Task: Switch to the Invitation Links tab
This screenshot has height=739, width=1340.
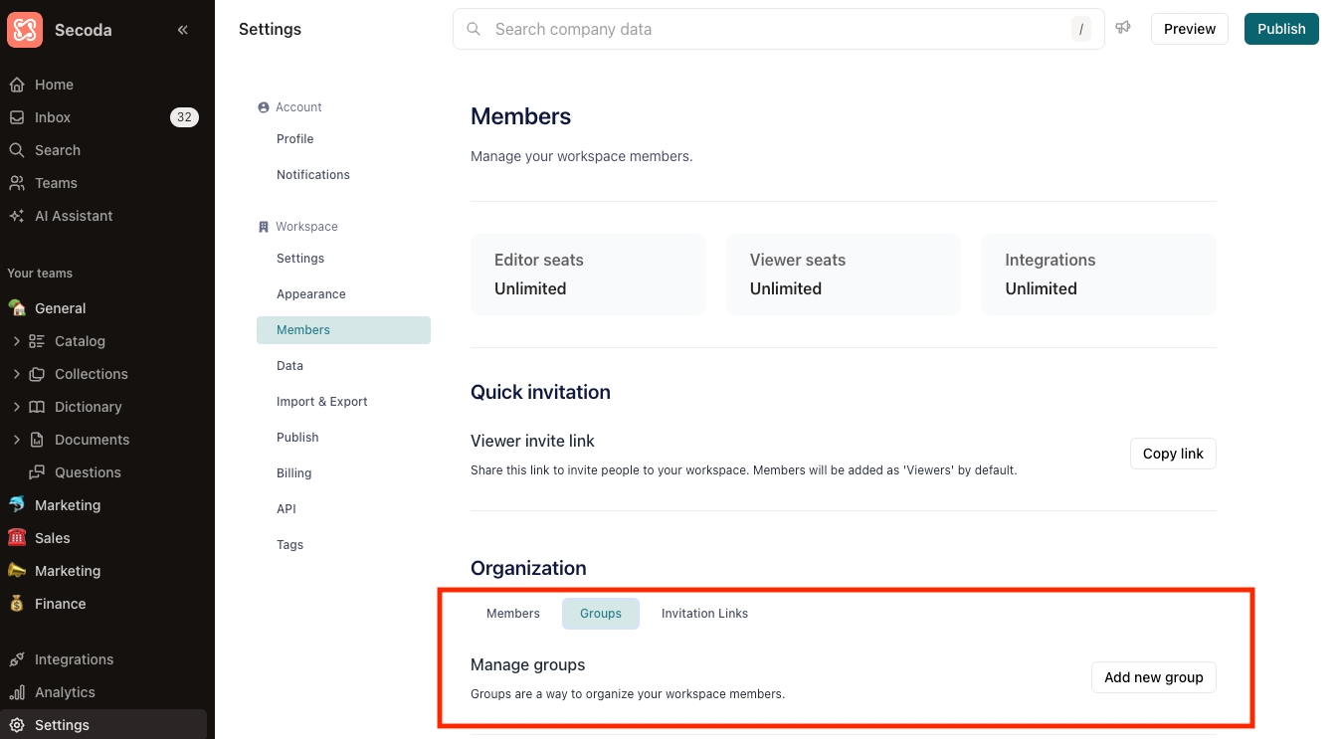Action: (704, 614)
